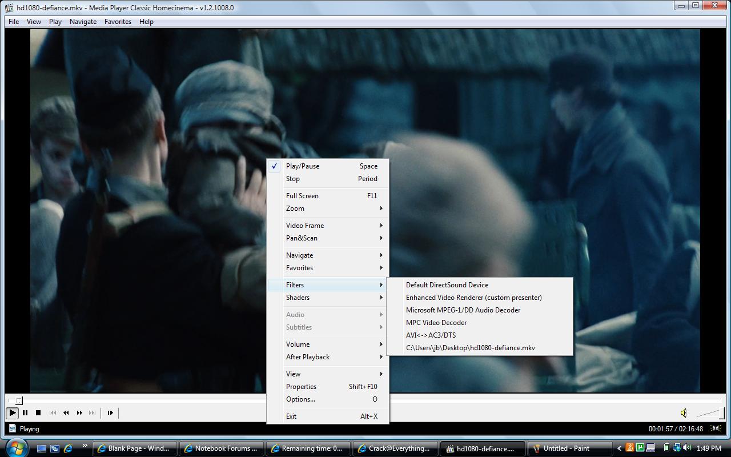Click the decrease speed rewind button
Viewport: 731px width, 457px height.
point(66,412)
